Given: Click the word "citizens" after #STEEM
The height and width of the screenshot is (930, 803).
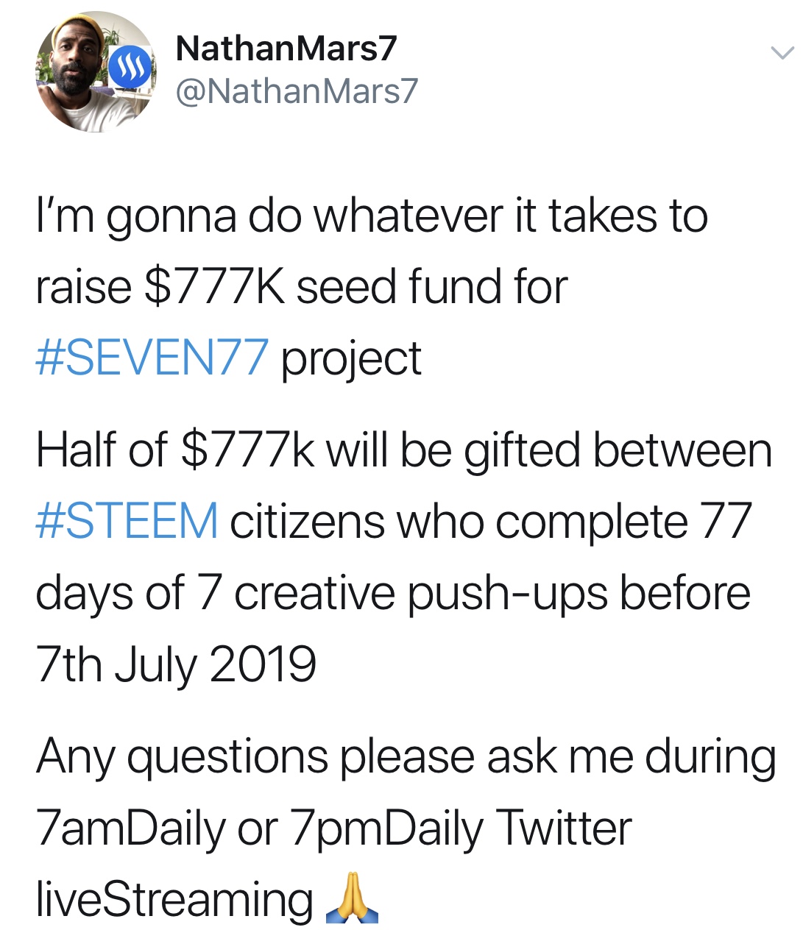Looking at the screenshot, I should click(x=306, y=521).
